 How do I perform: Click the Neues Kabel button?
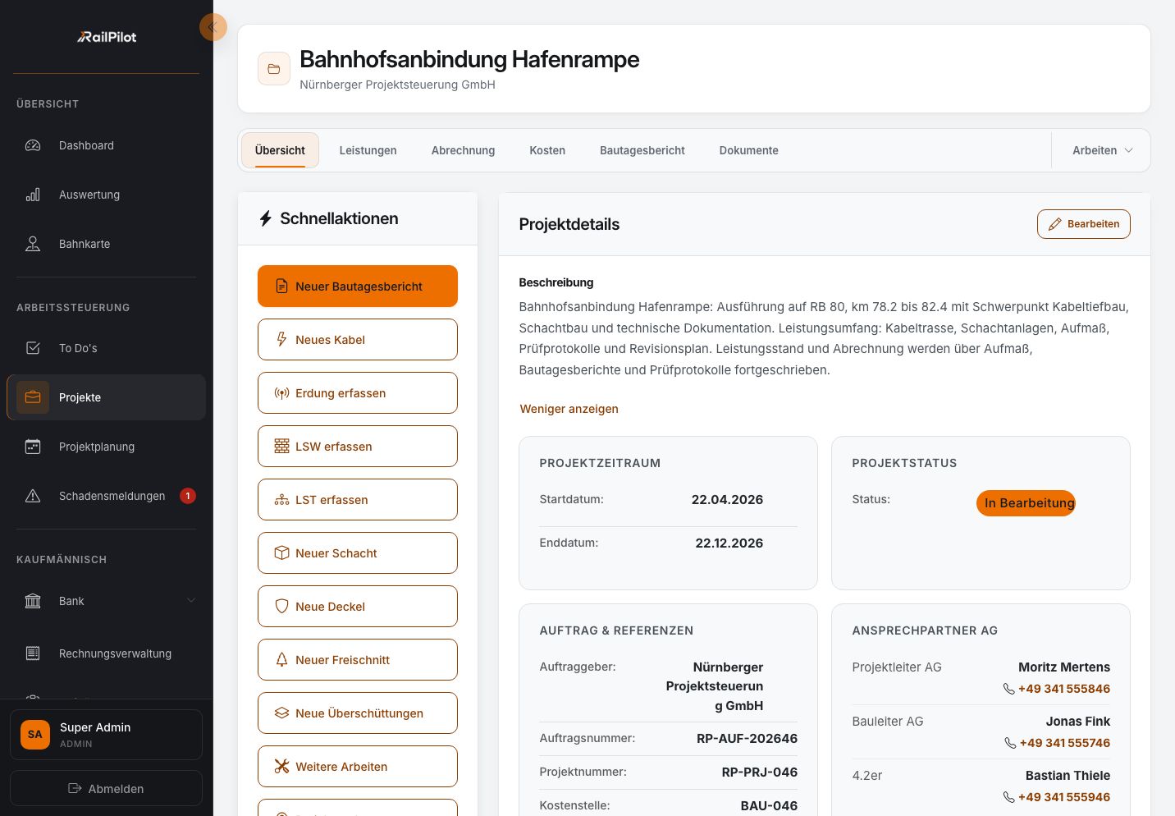point(358,340)
